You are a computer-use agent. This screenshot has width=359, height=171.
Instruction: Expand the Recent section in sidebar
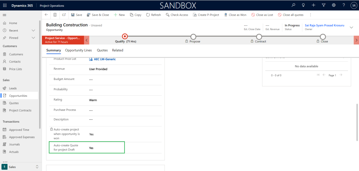pos(33,30)
